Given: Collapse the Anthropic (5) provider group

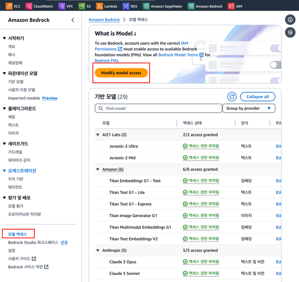Looking at the screenshot, I should click(x=98, y=250).
